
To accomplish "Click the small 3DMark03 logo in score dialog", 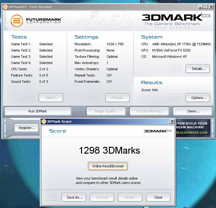I will [x=157, y=131].
